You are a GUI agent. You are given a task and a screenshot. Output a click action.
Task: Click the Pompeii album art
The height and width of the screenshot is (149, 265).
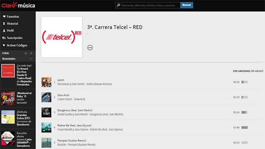[47, 143]
